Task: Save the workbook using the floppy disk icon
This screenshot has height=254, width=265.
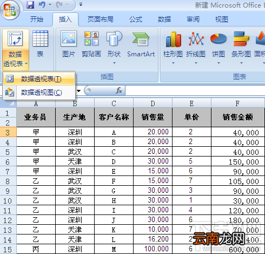Action: click(30, 5)
